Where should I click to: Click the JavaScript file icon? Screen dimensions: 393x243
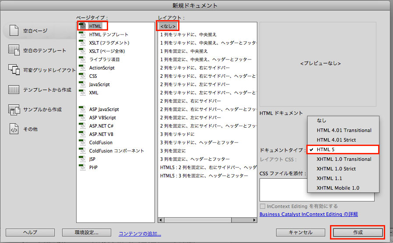coord(82,84)
